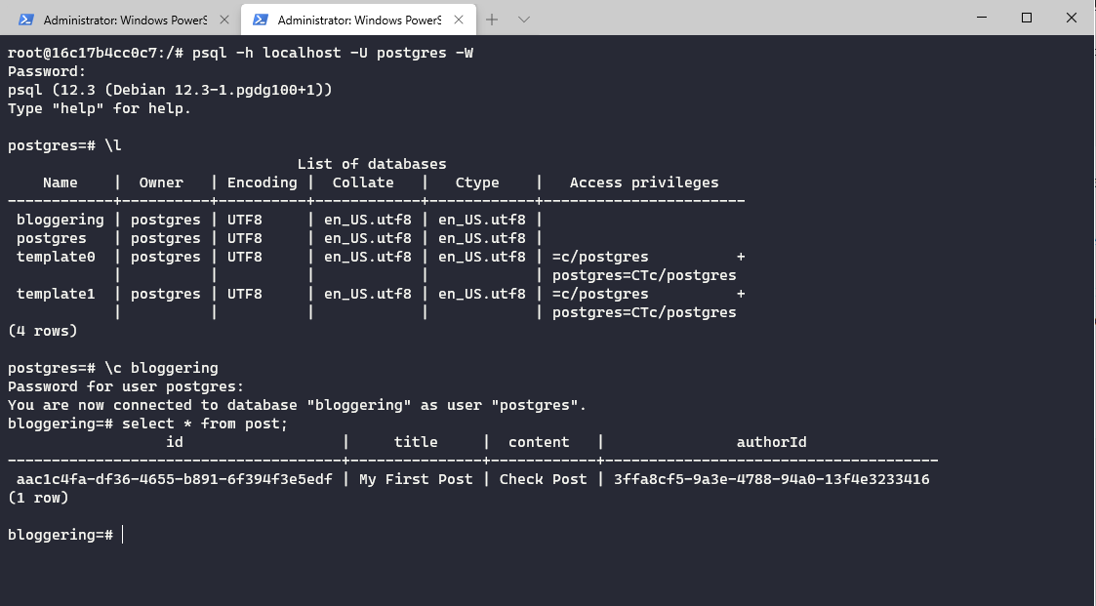
Task: Close the first PowerShell tab
Action: pos(224,20)
